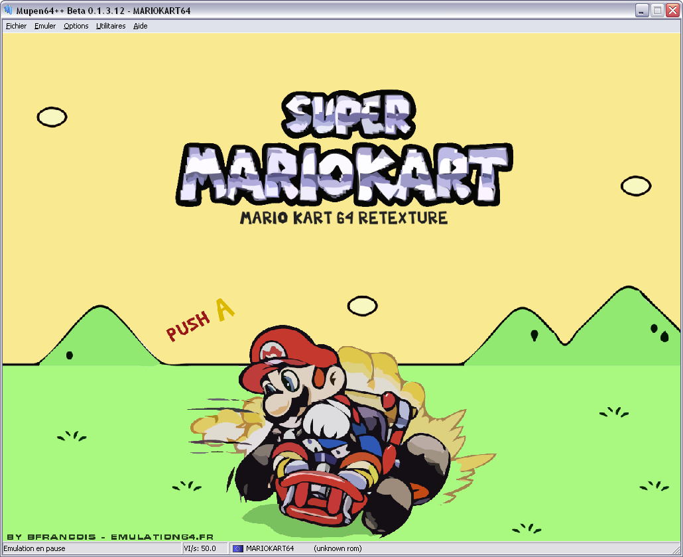
Task: Click the 'BY BFRANCOIS - EMULATION64.FR' credit text
Action: 110,537
